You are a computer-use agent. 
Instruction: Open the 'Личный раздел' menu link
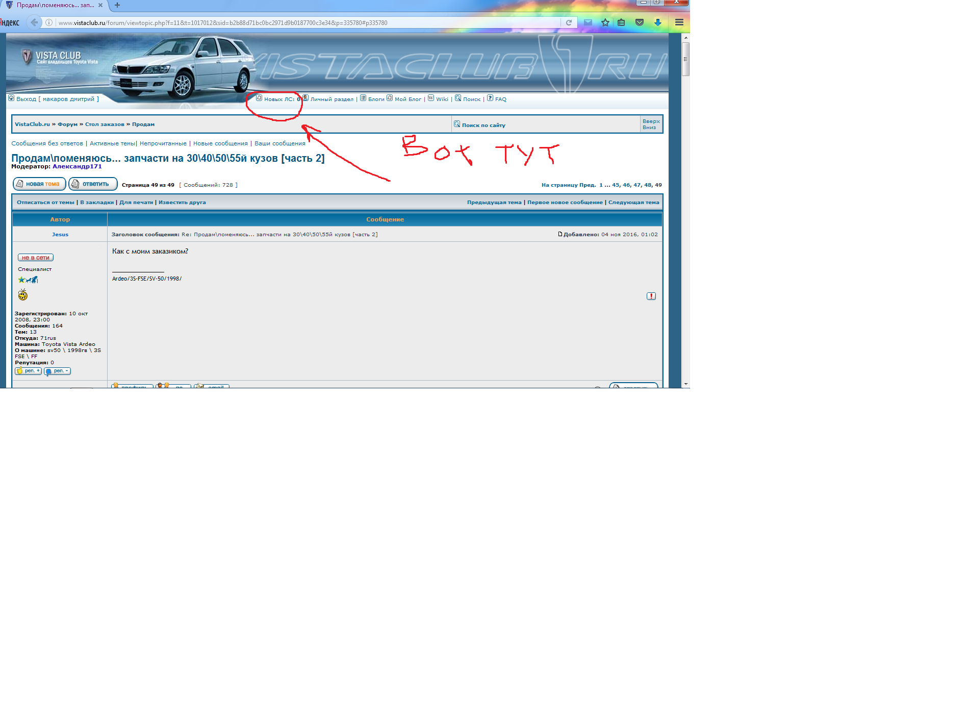[x=331, y=99]
